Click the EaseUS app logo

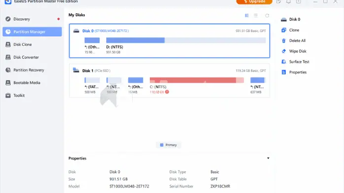[x=8, y=1]
